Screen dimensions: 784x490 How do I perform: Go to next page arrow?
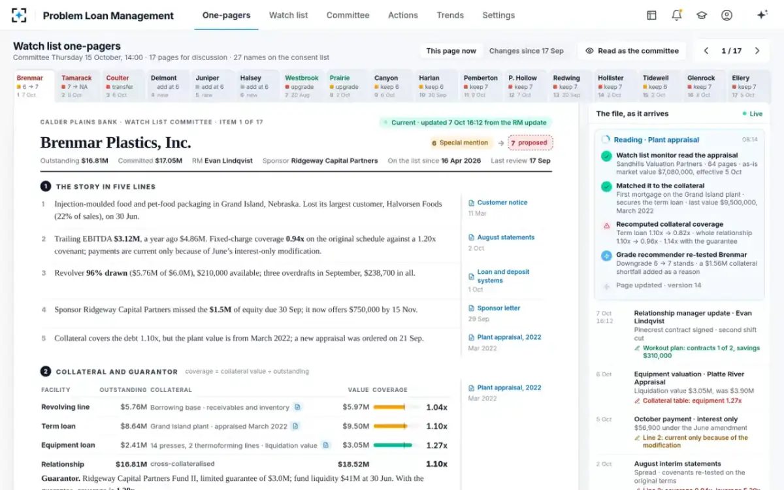coord(757,51)
